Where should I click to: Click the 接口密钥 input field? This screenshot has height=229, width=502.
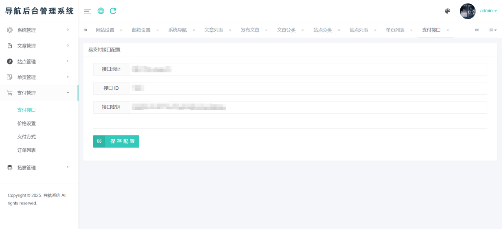[x=307, y=107]
